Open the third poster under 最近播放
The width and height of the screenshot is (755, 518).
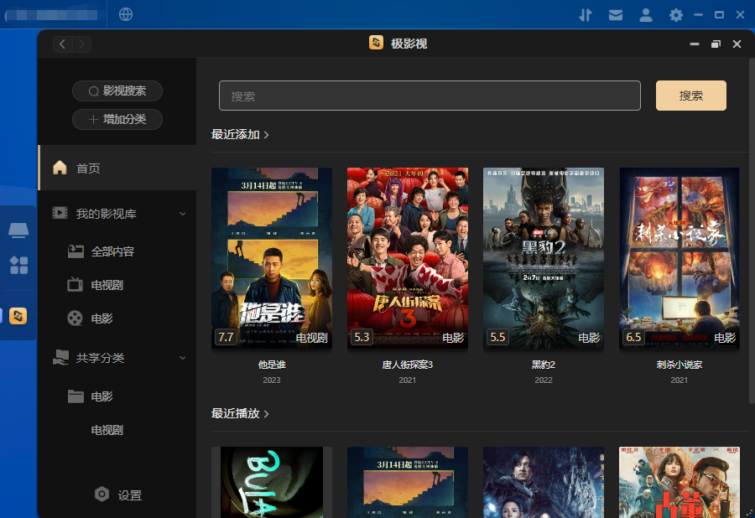[543, 483]
